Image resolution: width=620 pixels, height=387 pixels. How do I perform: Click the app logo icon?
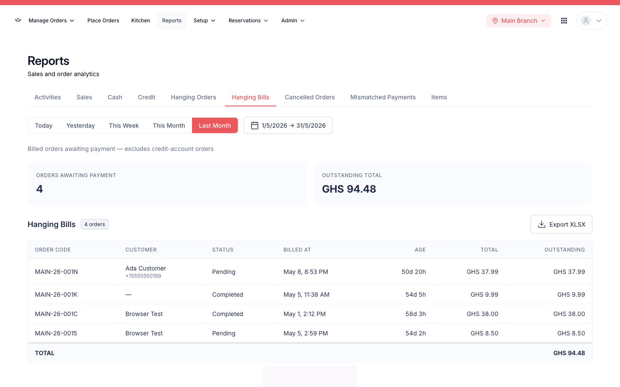[x=18, y=20]
